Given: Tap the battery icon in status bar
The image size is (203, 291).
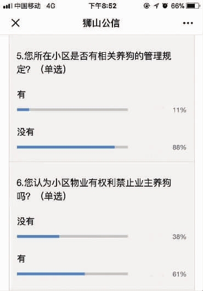Looking at the screenshot, I should pyautogui.click(x=193, y=6).
